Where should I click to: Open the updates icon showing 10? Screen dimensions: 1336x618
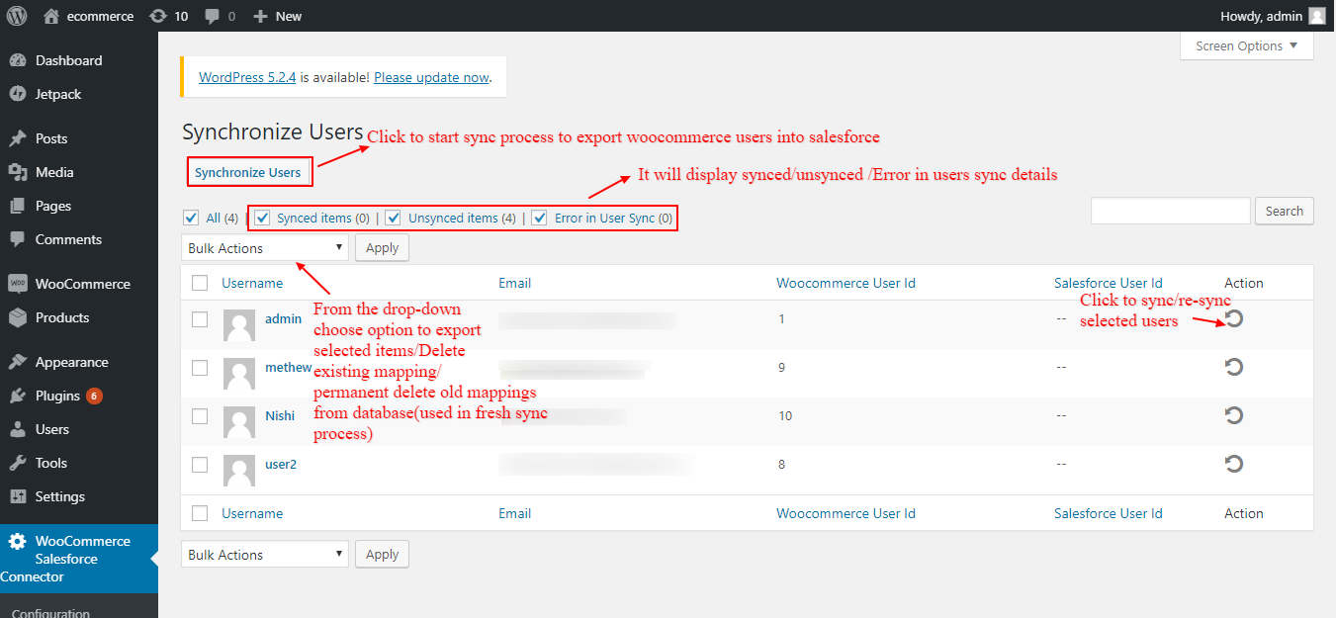(158, 16)
